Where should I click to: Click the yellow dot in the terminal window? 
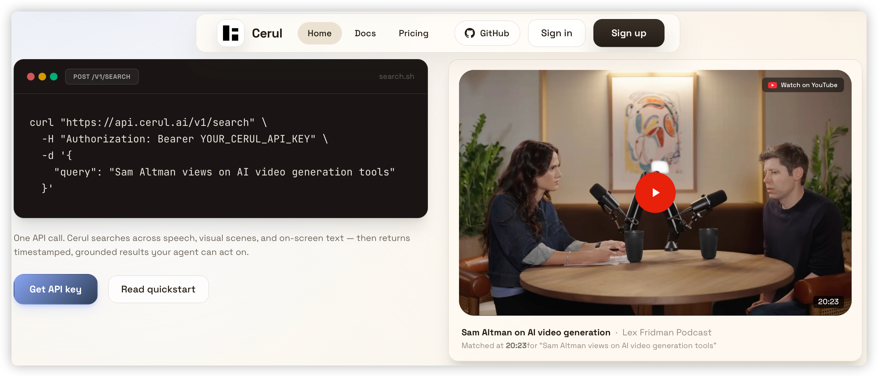point(42,76)
